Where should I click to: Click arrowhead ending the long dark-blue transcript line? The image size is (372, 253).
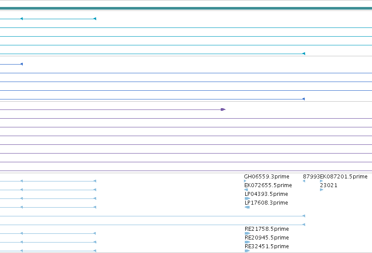(303, 99)
